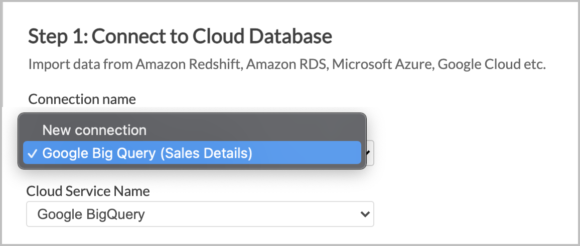Click the checkmark beside Google Big Query

33,154
